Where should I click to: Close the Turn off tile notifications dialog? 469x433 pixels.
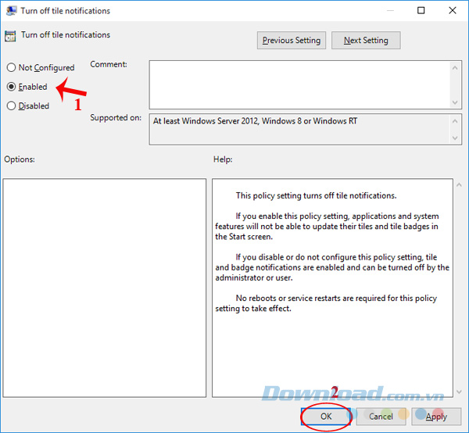(x=453, y=10)
